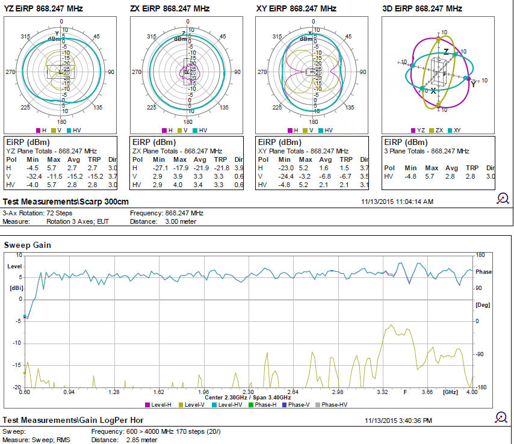Click the 'XY EiRP 868.247 MHz' heading
The image size is (514, 444).
296,8
